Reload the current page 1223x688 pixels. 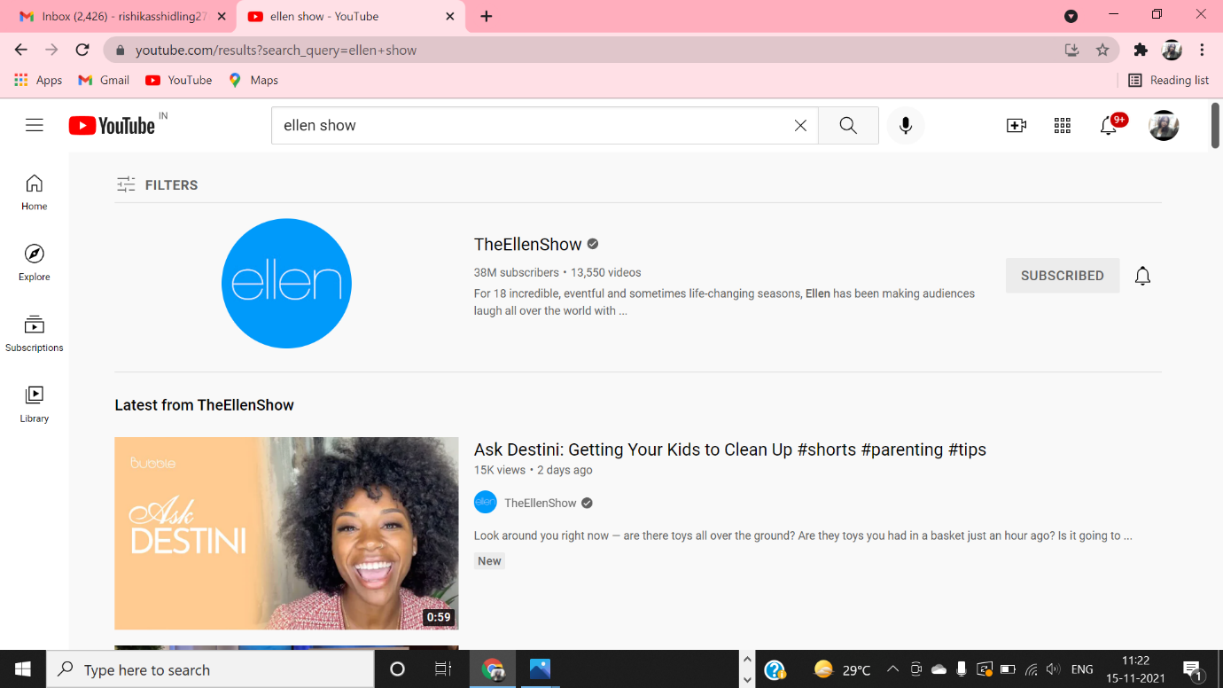82,51
